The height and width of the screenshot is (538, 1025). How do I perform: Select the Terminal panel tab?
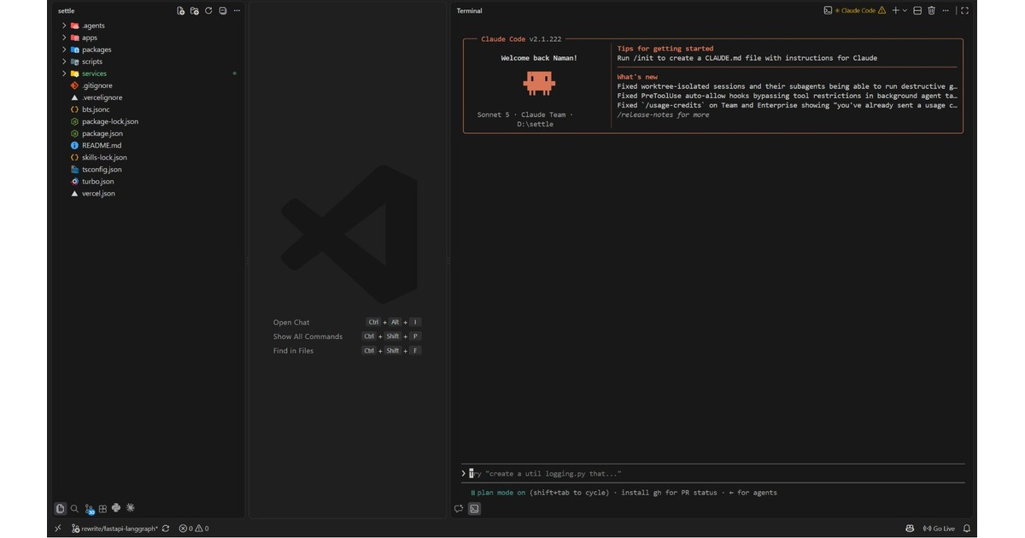469,11
